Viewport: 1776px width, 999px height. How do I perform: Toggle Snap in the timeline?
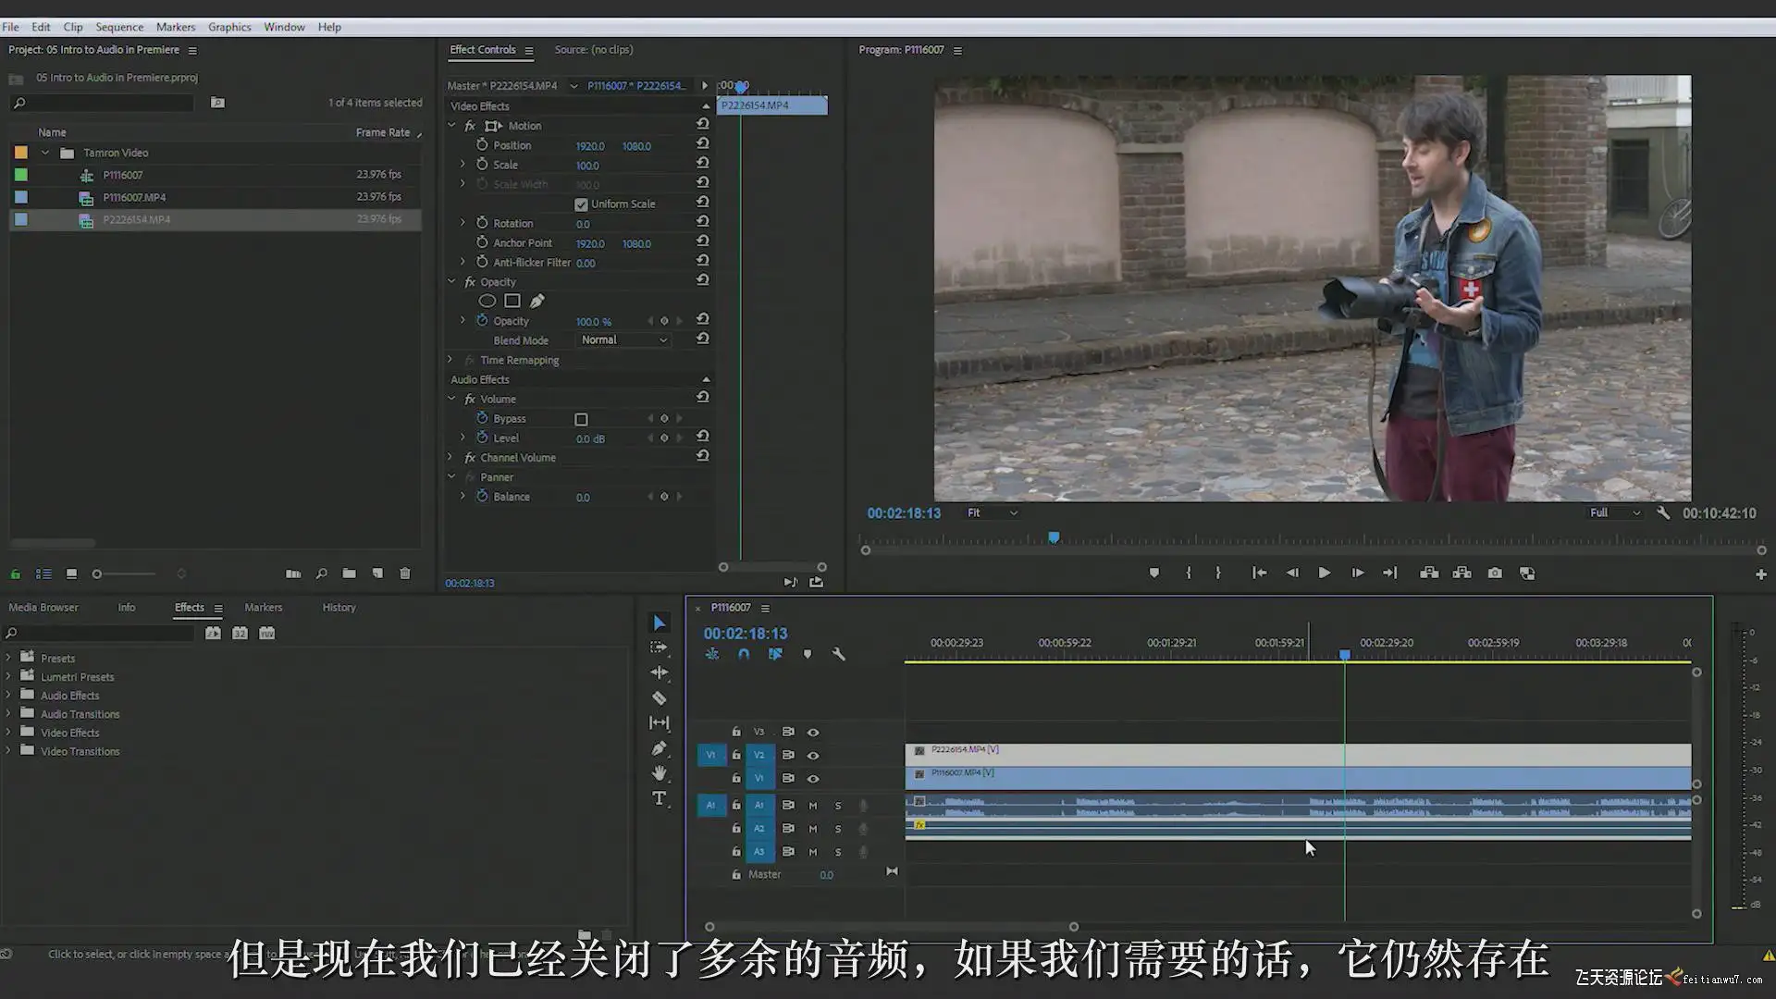[744, 654]
